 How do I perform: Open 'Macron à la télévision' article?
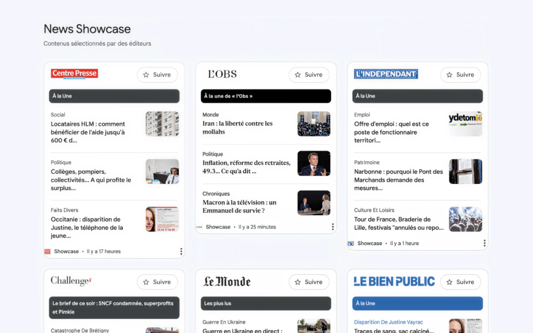239,206
